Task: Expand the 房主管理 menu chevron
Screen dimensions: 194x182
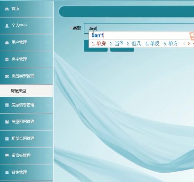Action: pos(48,60)
